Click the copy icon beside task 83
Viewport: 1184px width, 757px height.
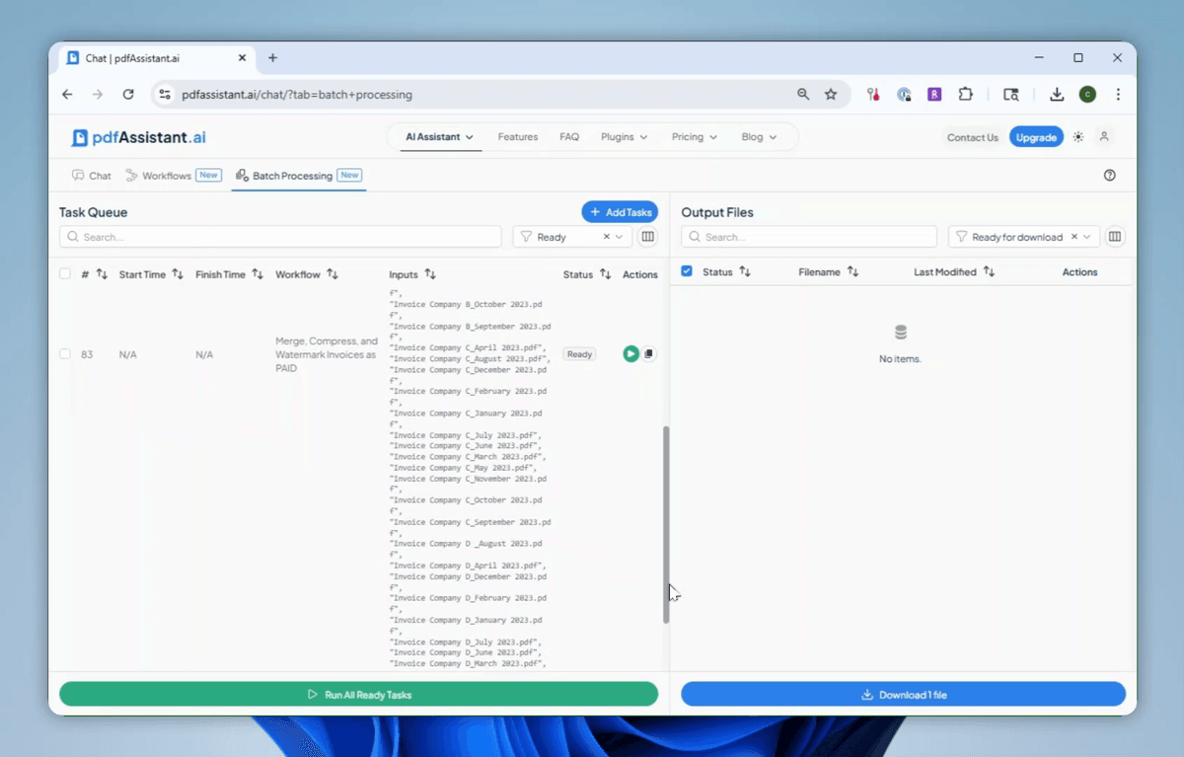point(649,353)
